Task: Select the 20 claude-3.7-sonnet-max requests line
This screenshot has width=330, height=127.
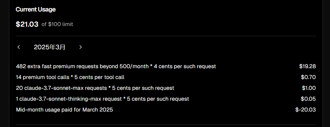Action: click(95, 88)
